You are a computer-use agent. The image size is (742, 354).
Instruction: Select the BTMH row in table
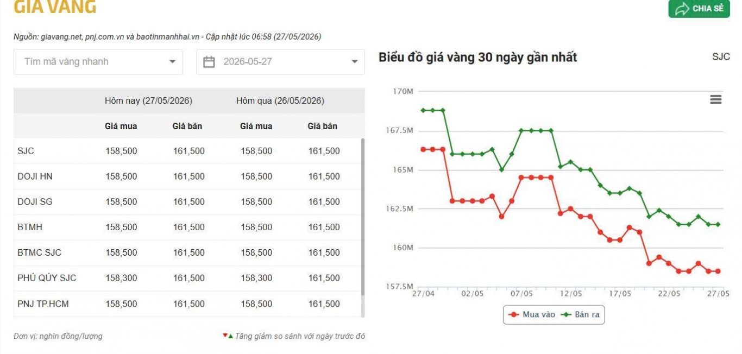tap(187, 227)
